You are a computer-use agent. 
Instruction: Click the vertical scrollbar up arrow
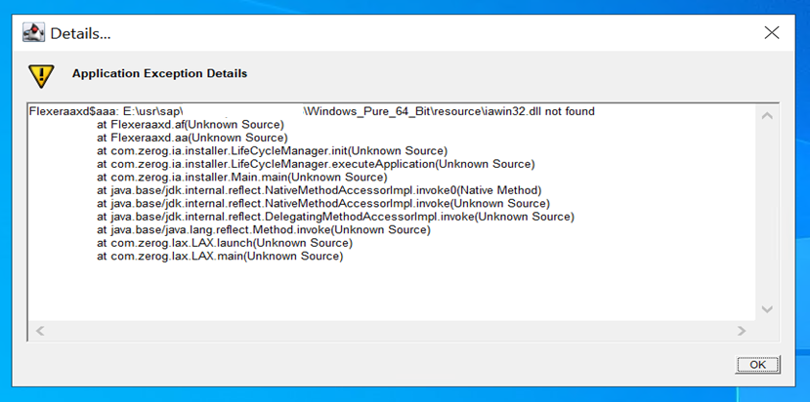[767, 115]
